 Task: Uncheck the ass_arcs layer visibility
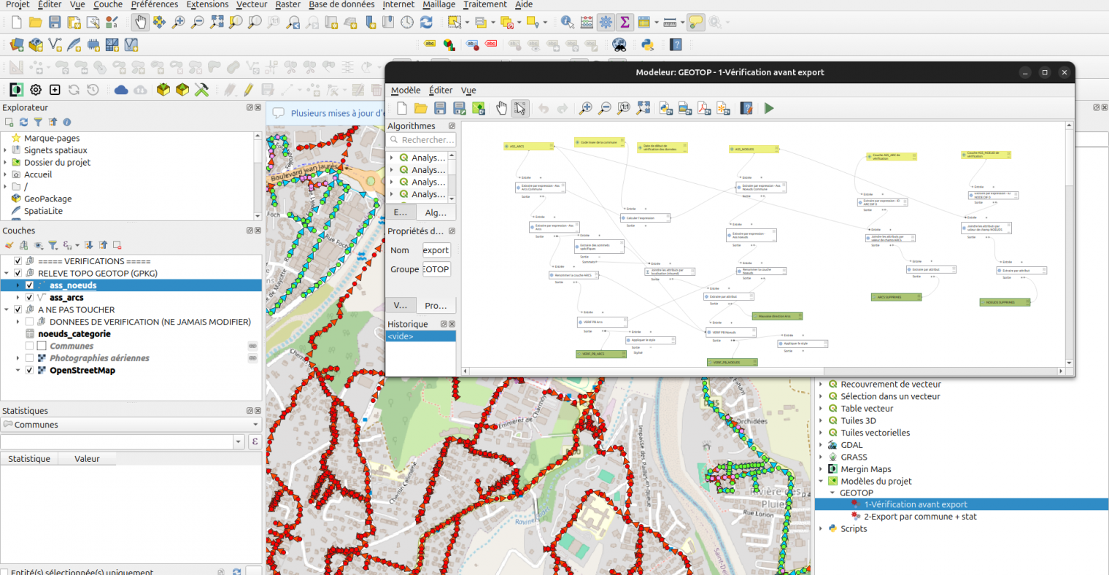point(30,298)
